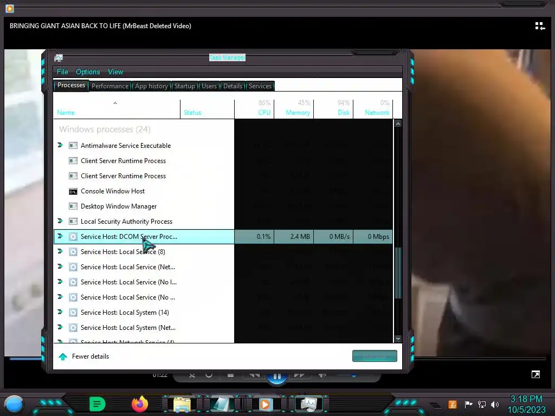
Task: Switch to the Users tab
Action: click(x=209, y=86)
